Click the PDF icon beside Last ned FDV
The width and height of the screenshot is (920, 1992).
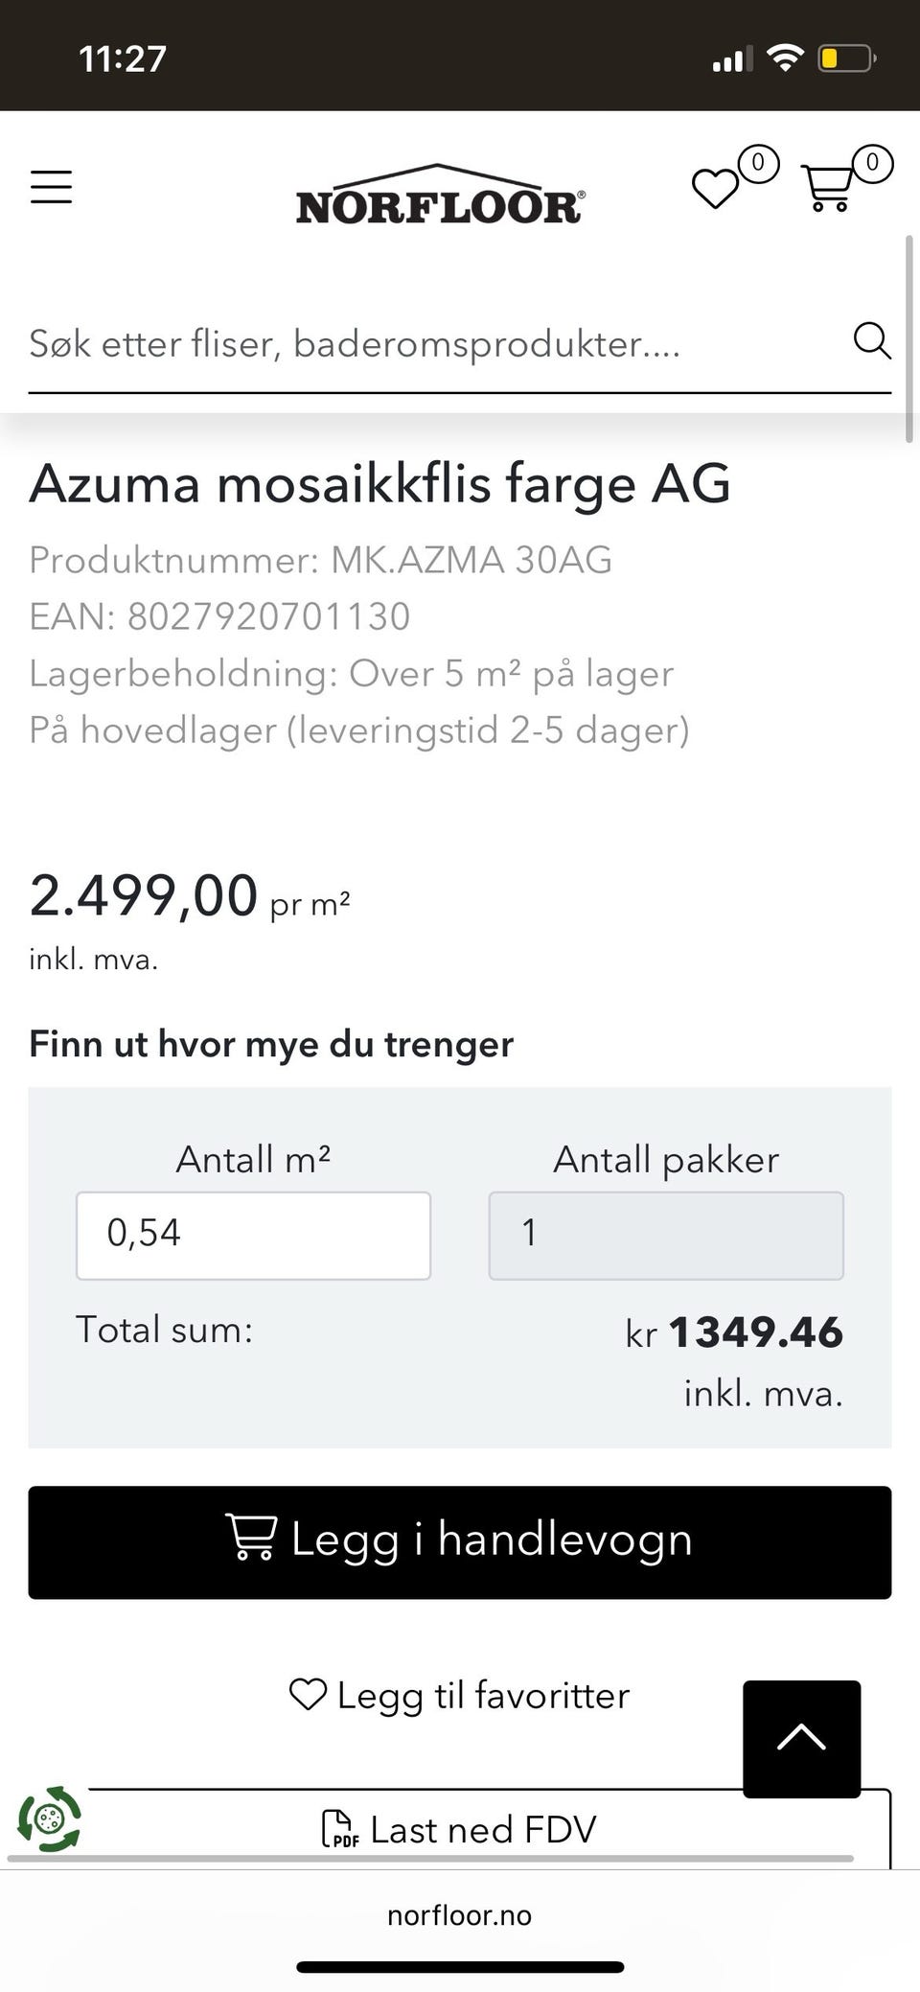pos(339,1829)
